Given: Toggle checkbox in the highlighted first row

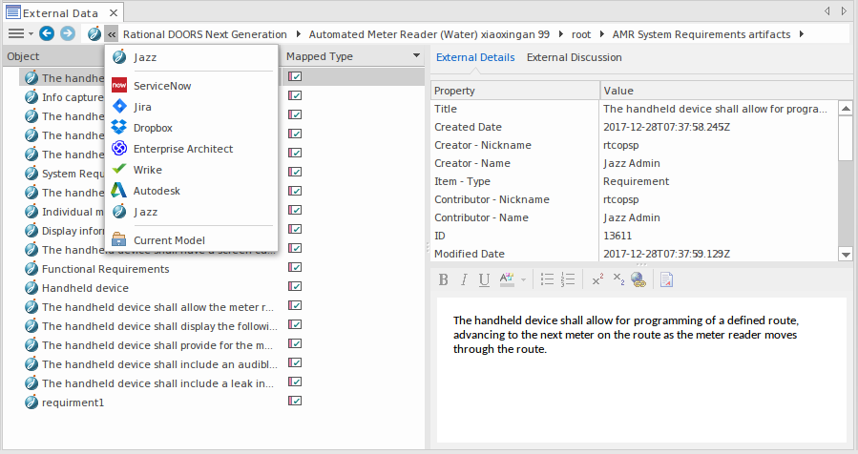Looking at the screenshot, I should [295, 76].
